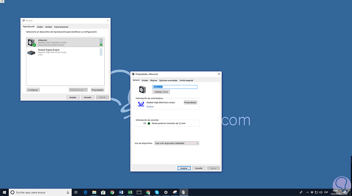Image resolution: width=352 pixels, height=196 pixels.
Task: Open controller Propiedades button beside Realtek
Action: [x=190, y=102]
